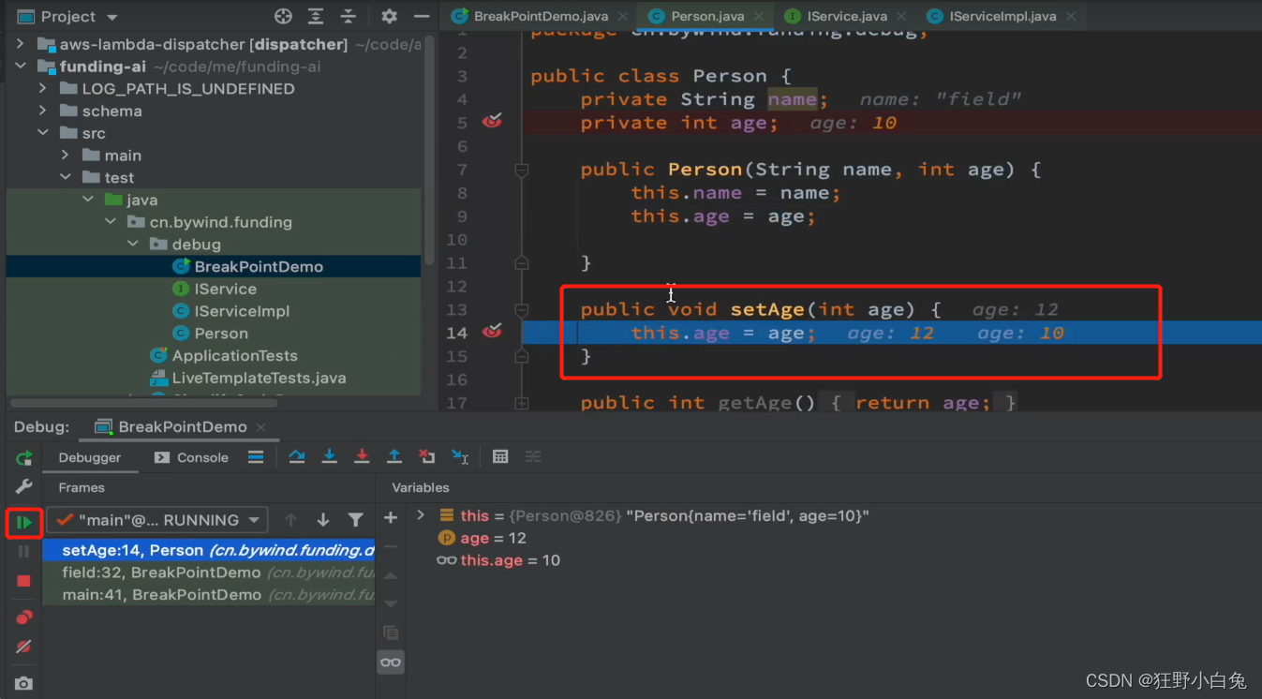
Task: Select frame setAge:14, Person
Action: pos(209,550)
